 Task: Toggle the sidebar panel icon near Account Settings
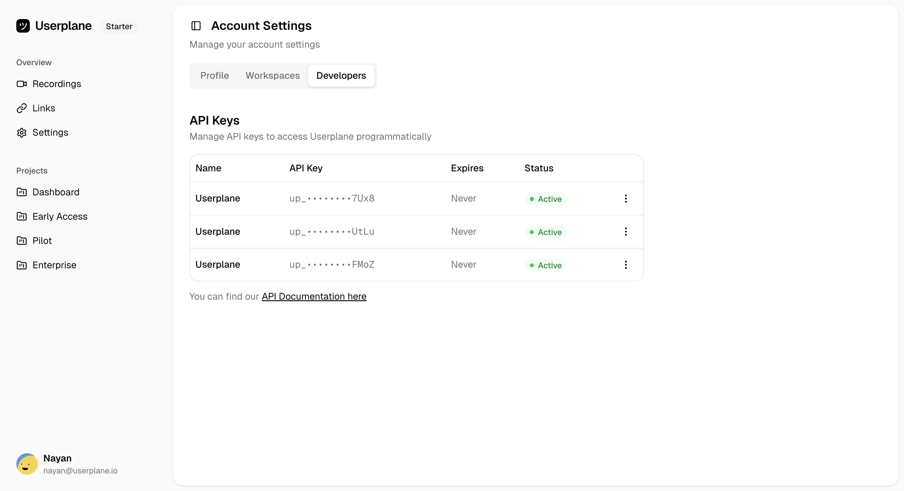click(x=196, y=26)
